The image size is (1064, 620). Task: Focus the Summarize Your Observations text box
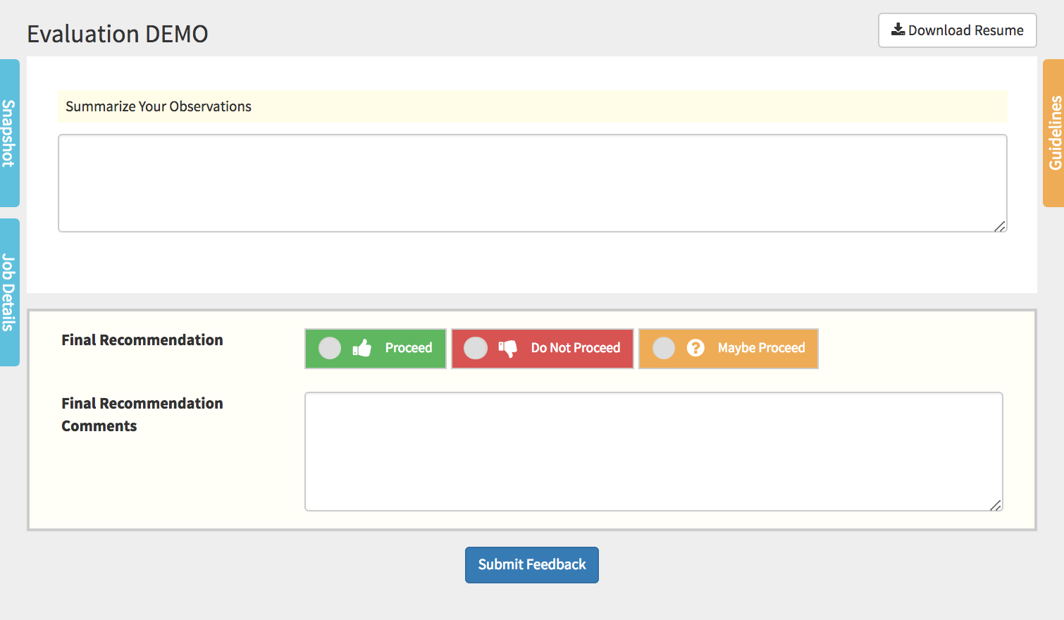point(532,183)
